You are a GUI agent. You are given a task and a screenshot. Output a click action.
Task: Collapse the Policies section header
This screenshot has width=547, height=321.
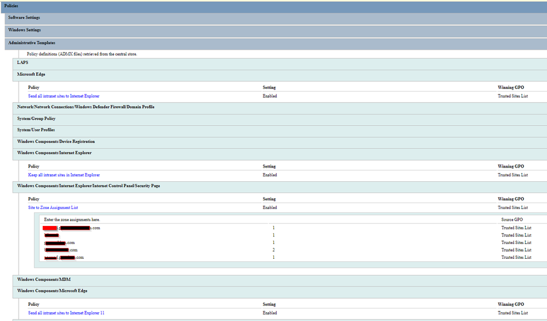pos(274,6)
